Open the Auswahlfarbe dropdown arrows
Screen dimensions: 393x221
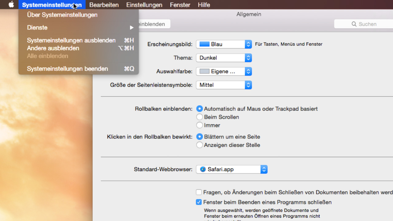(248, 72)
